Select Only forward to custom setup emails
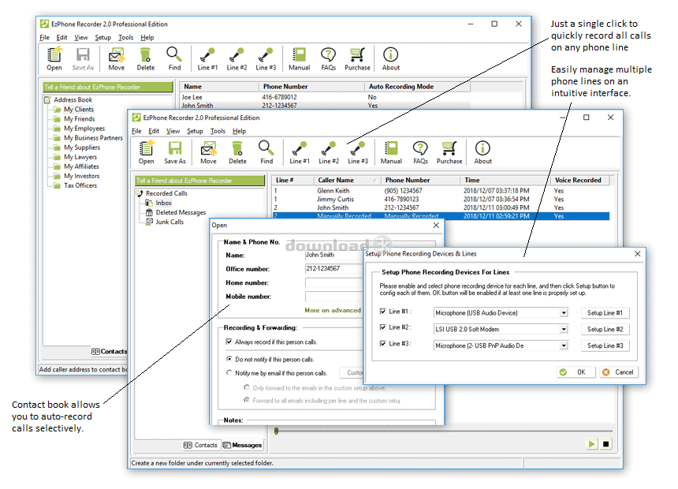 [x=247, y=387]
